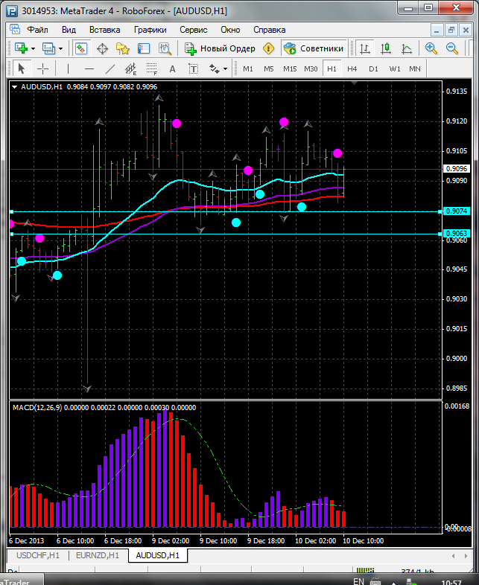This screenshot has height=585, width=479.
Task: Open the Сервис menu
Action: coord(194,30)
